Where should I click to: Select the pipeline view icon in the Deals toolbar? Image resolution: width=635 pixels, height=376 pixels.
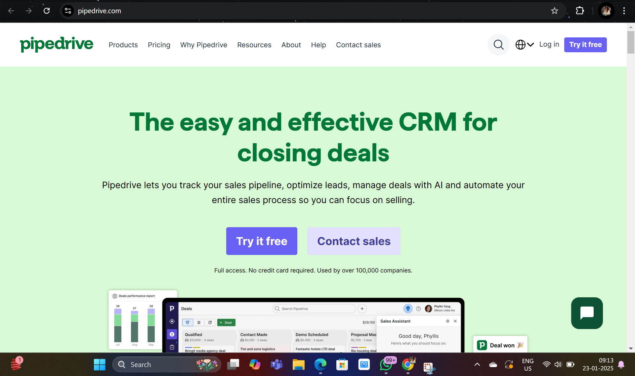click(188, 322)
